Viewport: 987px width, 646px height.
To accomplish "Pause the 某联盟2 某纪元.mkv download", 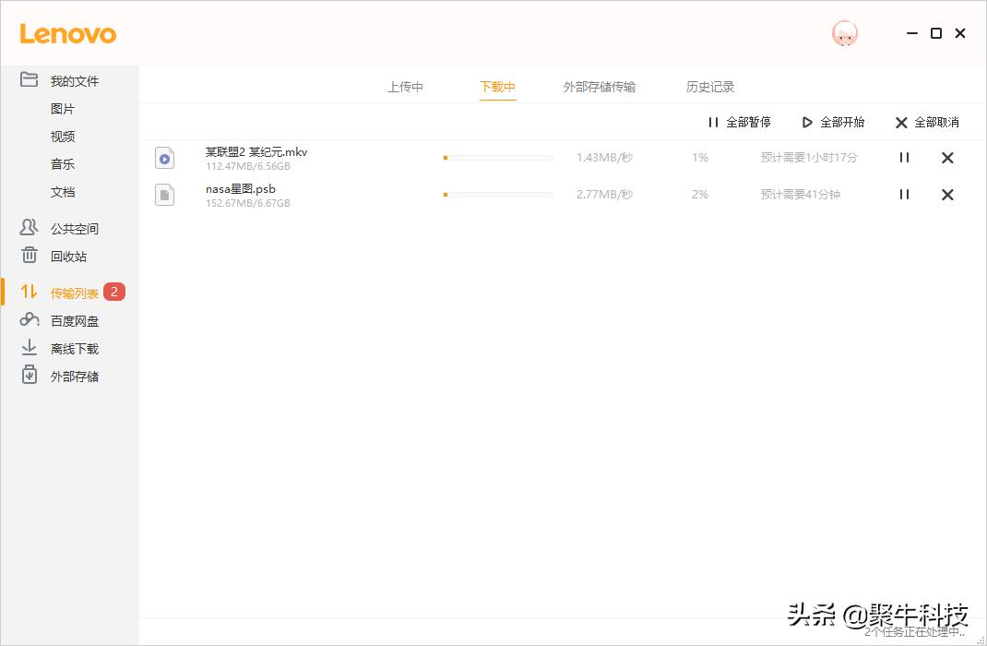I will (903, 158).
